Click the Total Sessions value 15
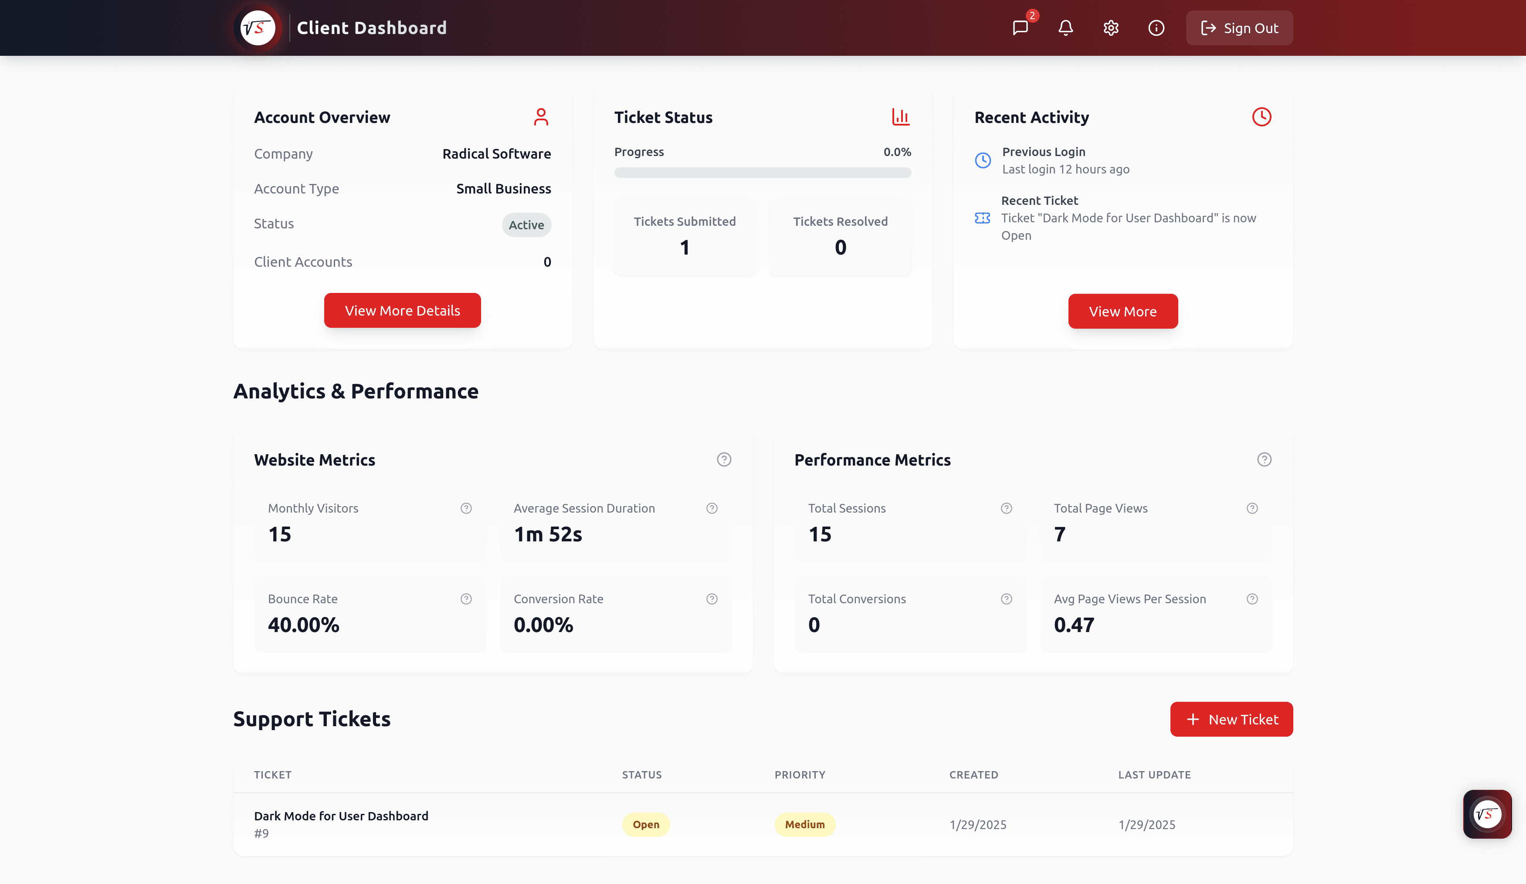1526x884 pixels. (819, 534)
